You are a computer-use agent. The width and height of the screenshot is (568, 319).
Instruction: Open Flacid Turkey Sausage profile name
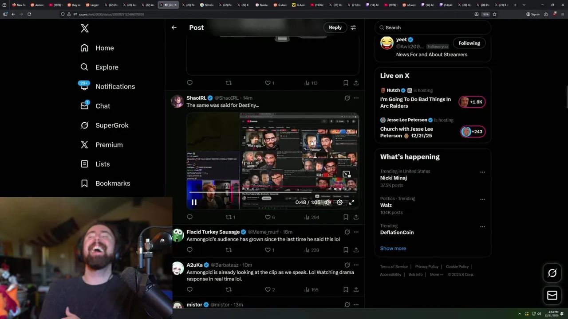coord(213,232)
